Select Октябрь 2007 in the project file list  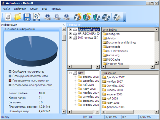coord(115,86)
